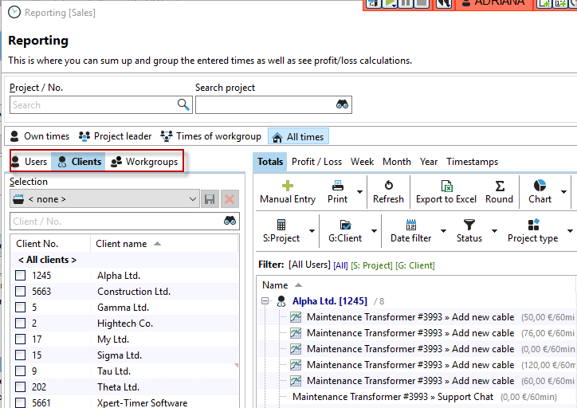Select the Workgroups view button

pos(143,162)
